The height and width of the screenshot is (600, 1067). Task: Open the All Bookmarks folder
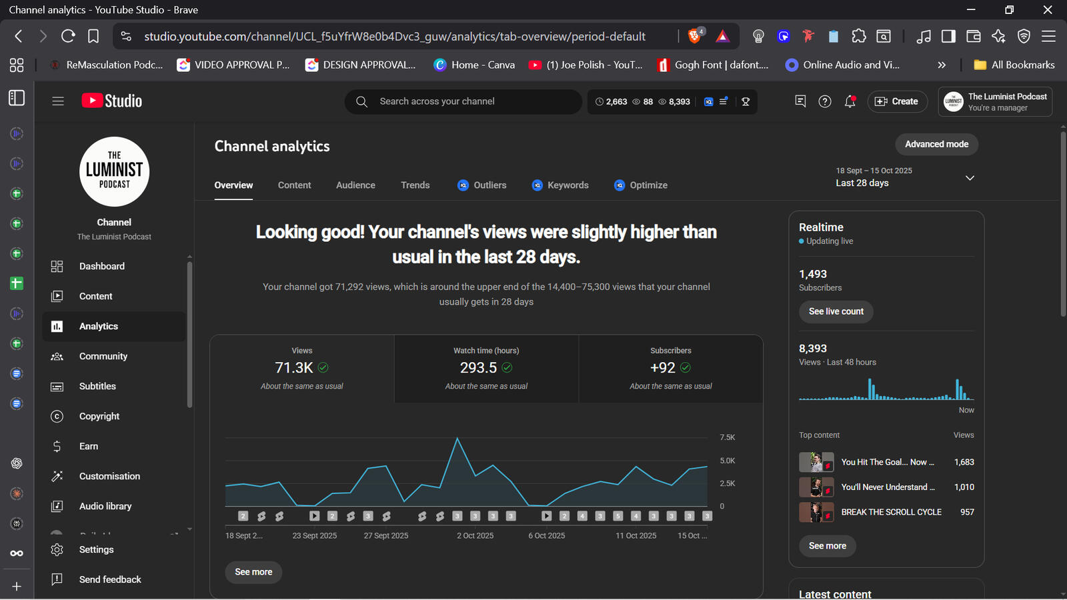click(x=1014, y=65)
